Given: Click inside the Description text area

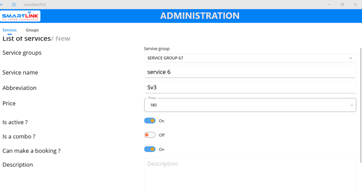Looking at the screenshot, I should 250,175.
